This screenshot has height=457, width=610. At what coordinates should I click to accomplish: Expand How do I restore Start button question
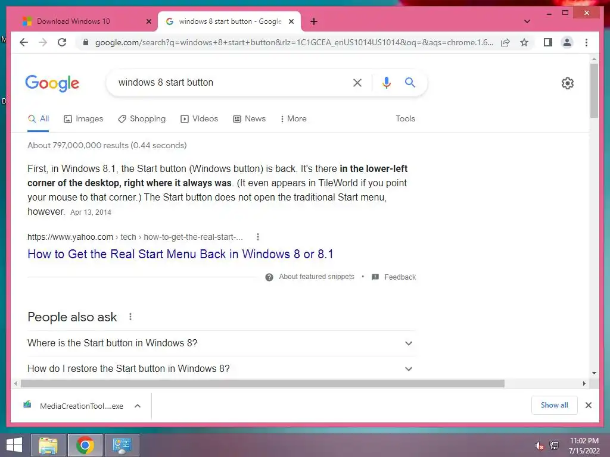(x=221, y=368)
